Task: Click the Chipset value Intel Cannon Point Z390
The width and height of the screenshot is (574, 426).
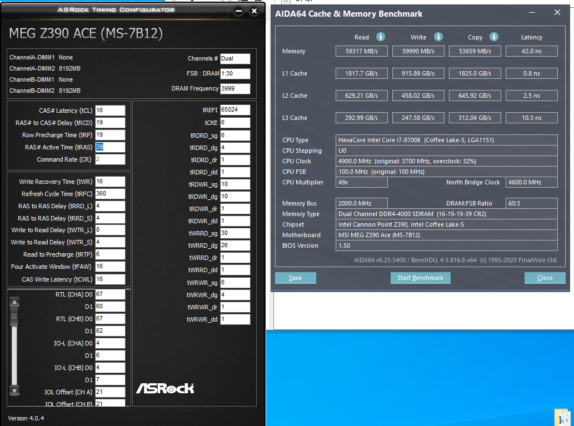Action: click(x=447, y=224)
